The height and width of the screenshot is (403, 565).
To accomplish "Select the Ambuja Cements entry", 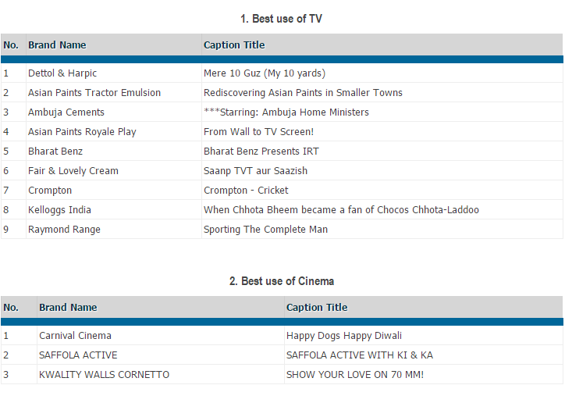I will 66,112.
